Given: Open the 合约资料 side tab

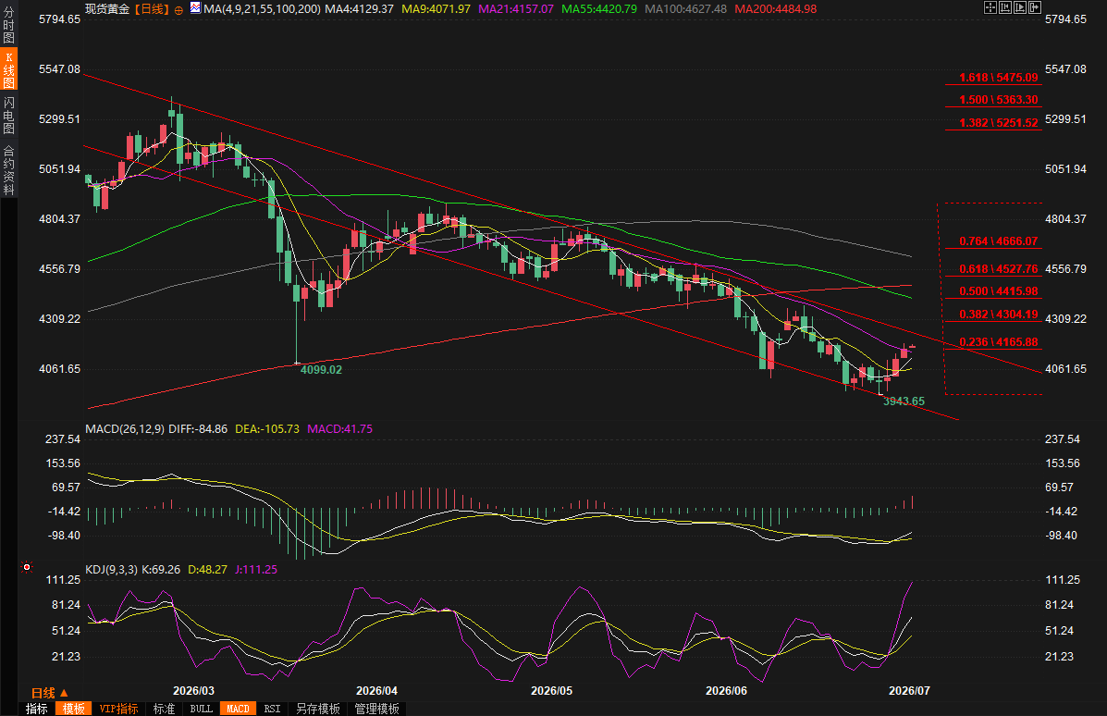Looking at the screenshot, I should click(8, 169).
